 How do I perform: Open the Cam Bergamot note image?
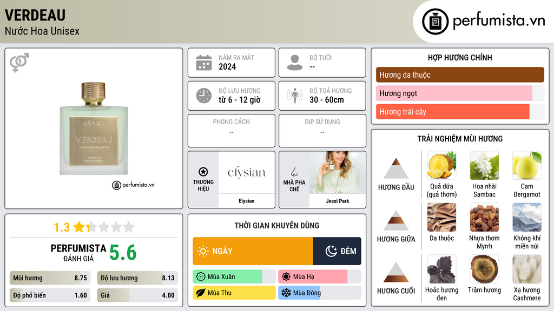tap(527, 165)
